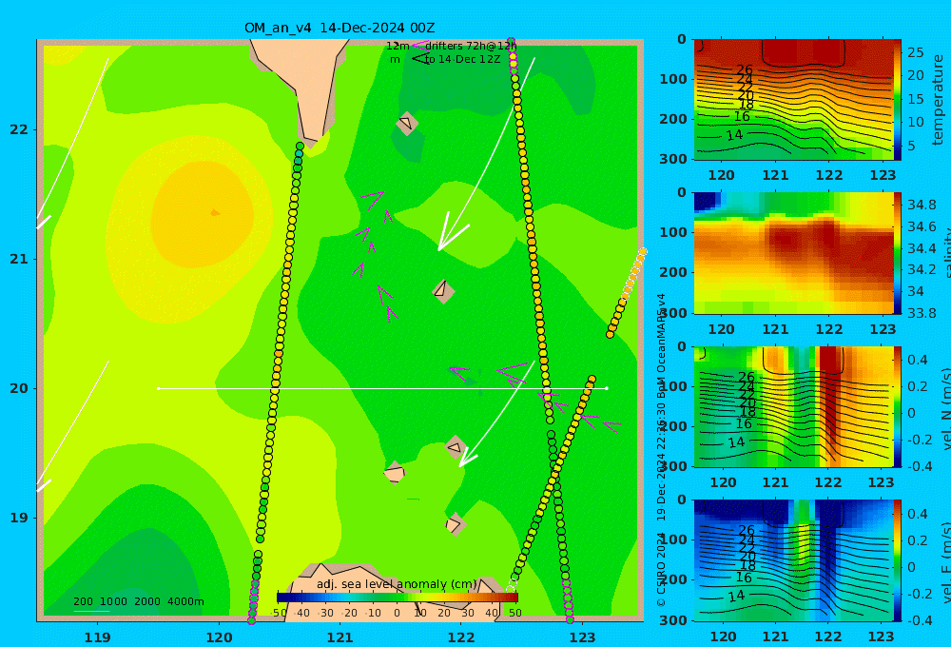951x647 pixels.
Task: Select the 'to 14 Dec 12Z' legend text
Action: [x=463, y=60]
